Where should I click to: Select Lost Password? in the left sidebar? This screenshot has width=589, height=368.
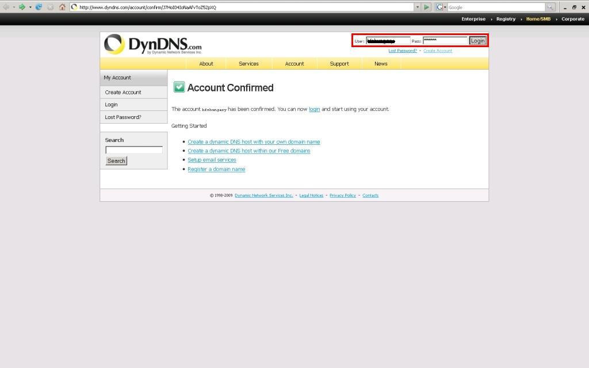(133, 117)
